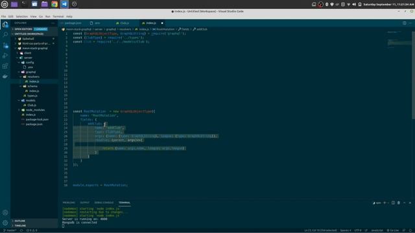The image size is (415, 233).
Task: Click the editor minimap
Action: [399, 41]
